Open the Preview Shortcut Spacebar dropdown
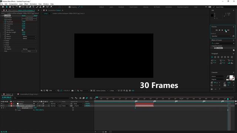Screen dimensions: 237x133 pos(221,36)
